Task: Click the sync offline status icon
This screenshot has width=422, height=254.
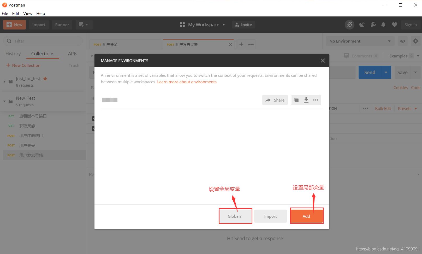Action: [x=349, y=25]
